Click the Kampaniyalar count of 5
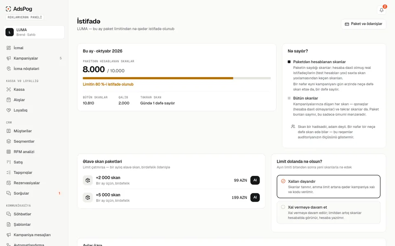Image resolution: width=395 pixels, height=246 pixels. [x=60, y=58]
